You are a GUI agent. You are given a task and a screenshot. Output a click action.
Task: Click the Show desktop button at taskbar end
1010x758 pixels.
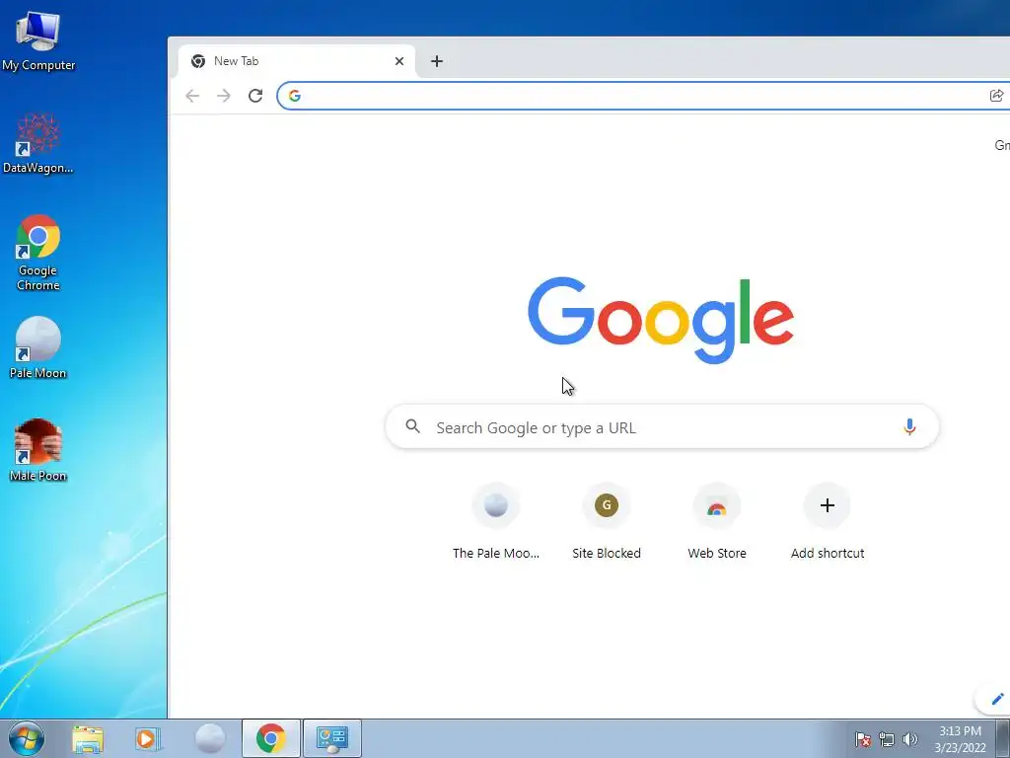pyautogui.click(x=1003, y=738)
